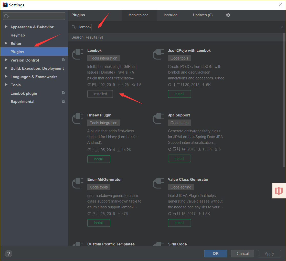This screenshot has width=286, height=261.
Task: Expand the Editor tree node
Action: tap(6, 43)
